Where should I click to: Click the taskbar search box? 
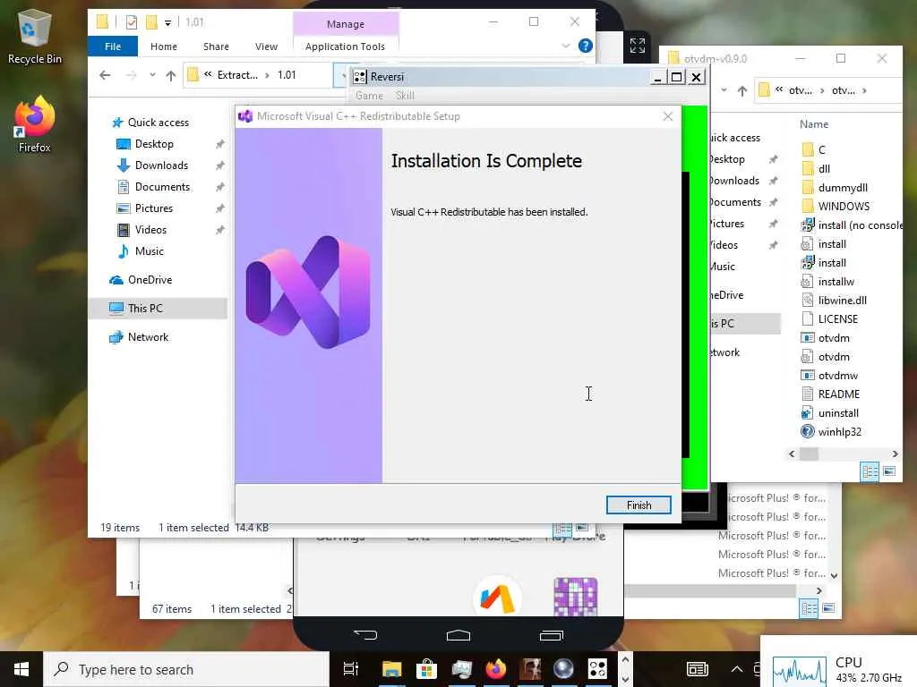186,669
